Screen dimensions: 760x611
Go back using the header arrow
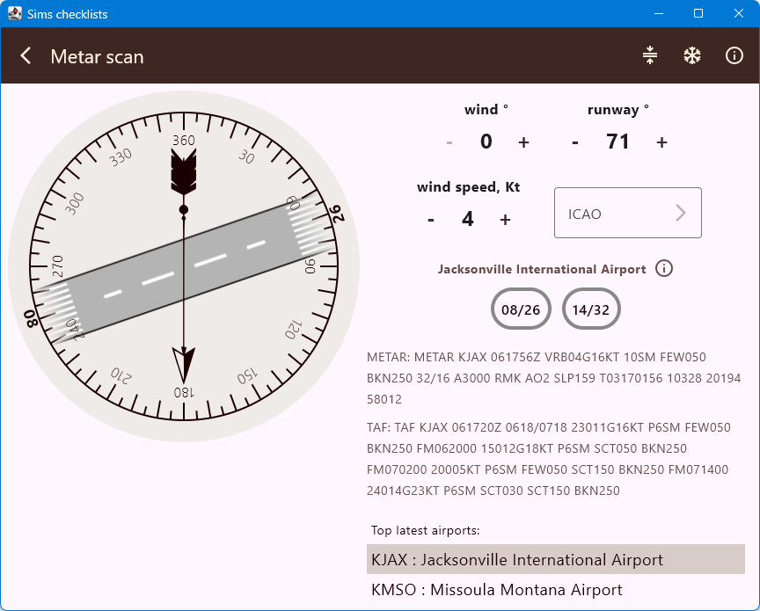point(26,56)
